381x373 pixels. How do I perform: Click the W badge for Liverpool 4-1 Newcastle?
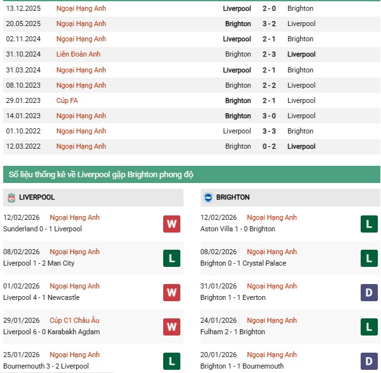[171, 292]
